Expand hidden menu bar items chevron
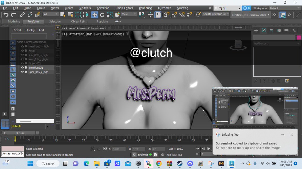 210,8
